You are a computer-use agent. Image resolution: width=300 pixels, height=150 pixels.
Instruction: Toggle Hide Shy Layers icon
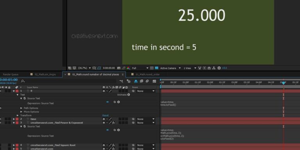click(136, 81)
